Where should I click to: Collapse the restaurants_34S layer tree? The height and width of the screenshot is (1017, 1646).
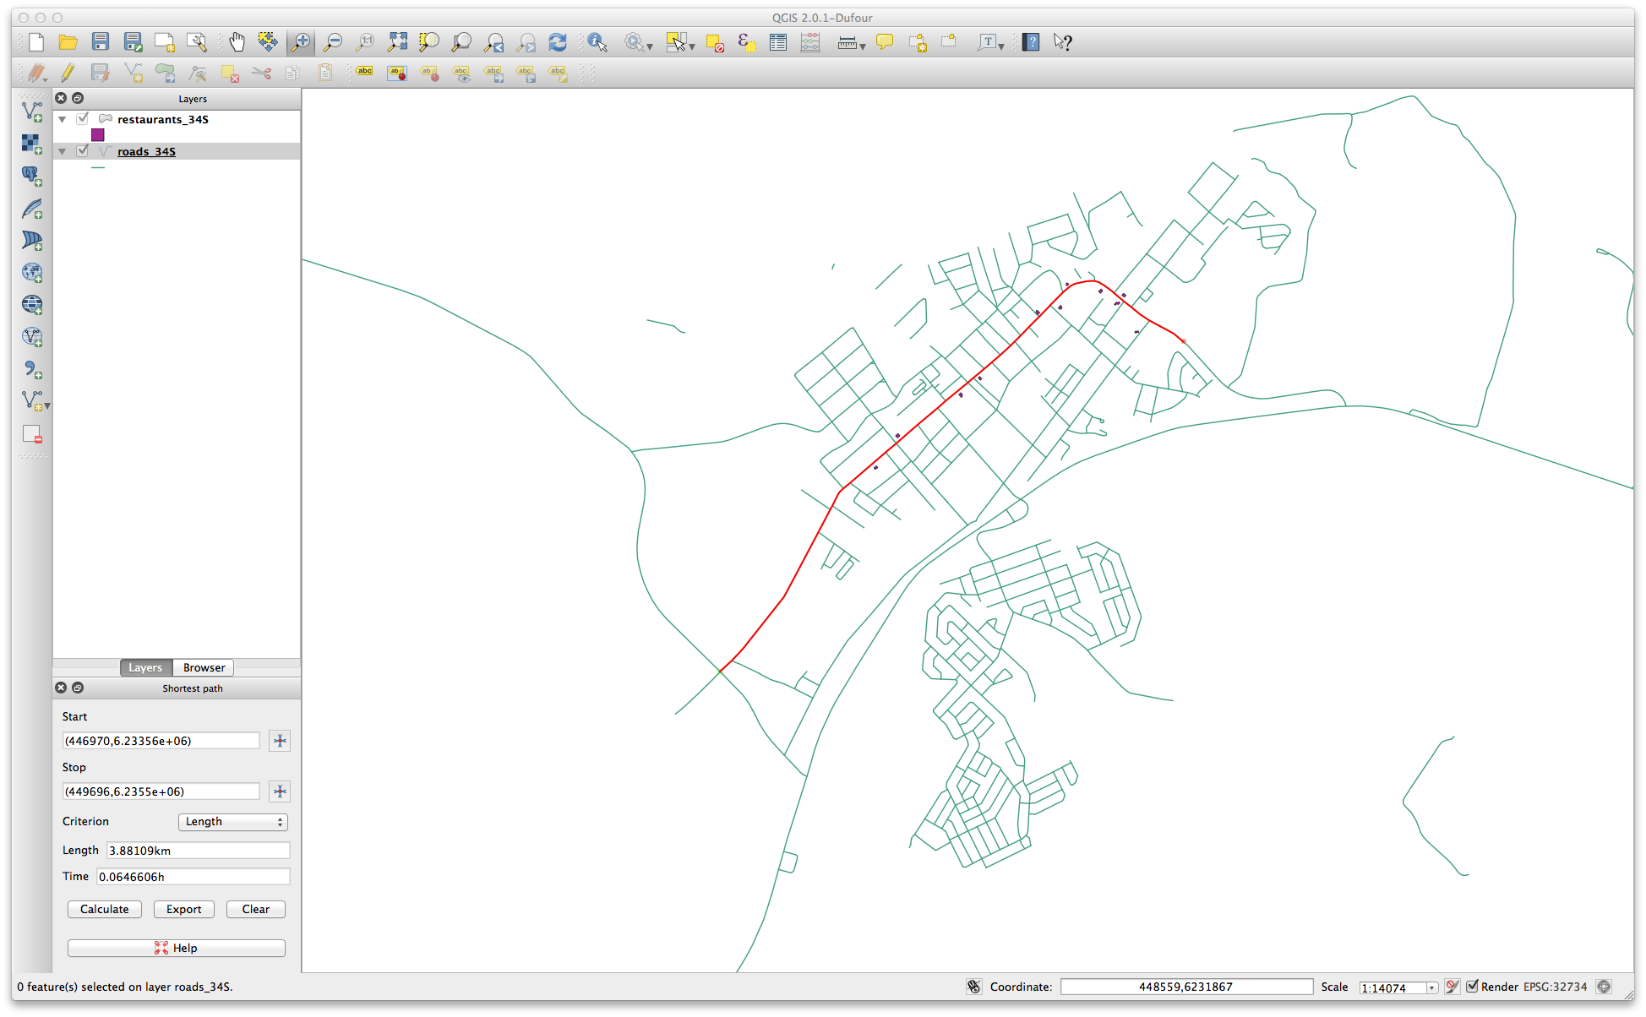point(62,119)
